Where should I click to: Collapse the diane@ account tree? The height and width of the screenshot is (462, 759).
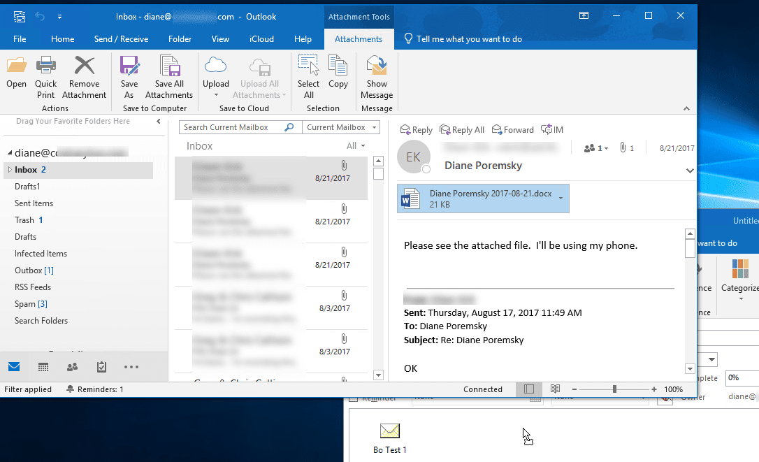click(x=10, y=152)
